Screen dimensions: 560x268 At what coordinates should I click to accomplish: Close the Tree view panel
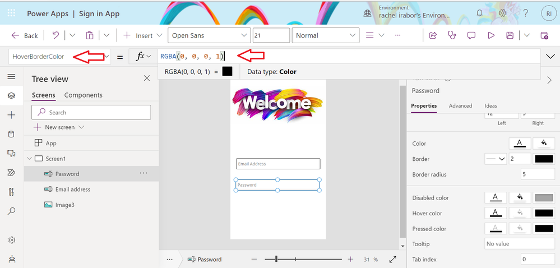(x=147, y=78)
